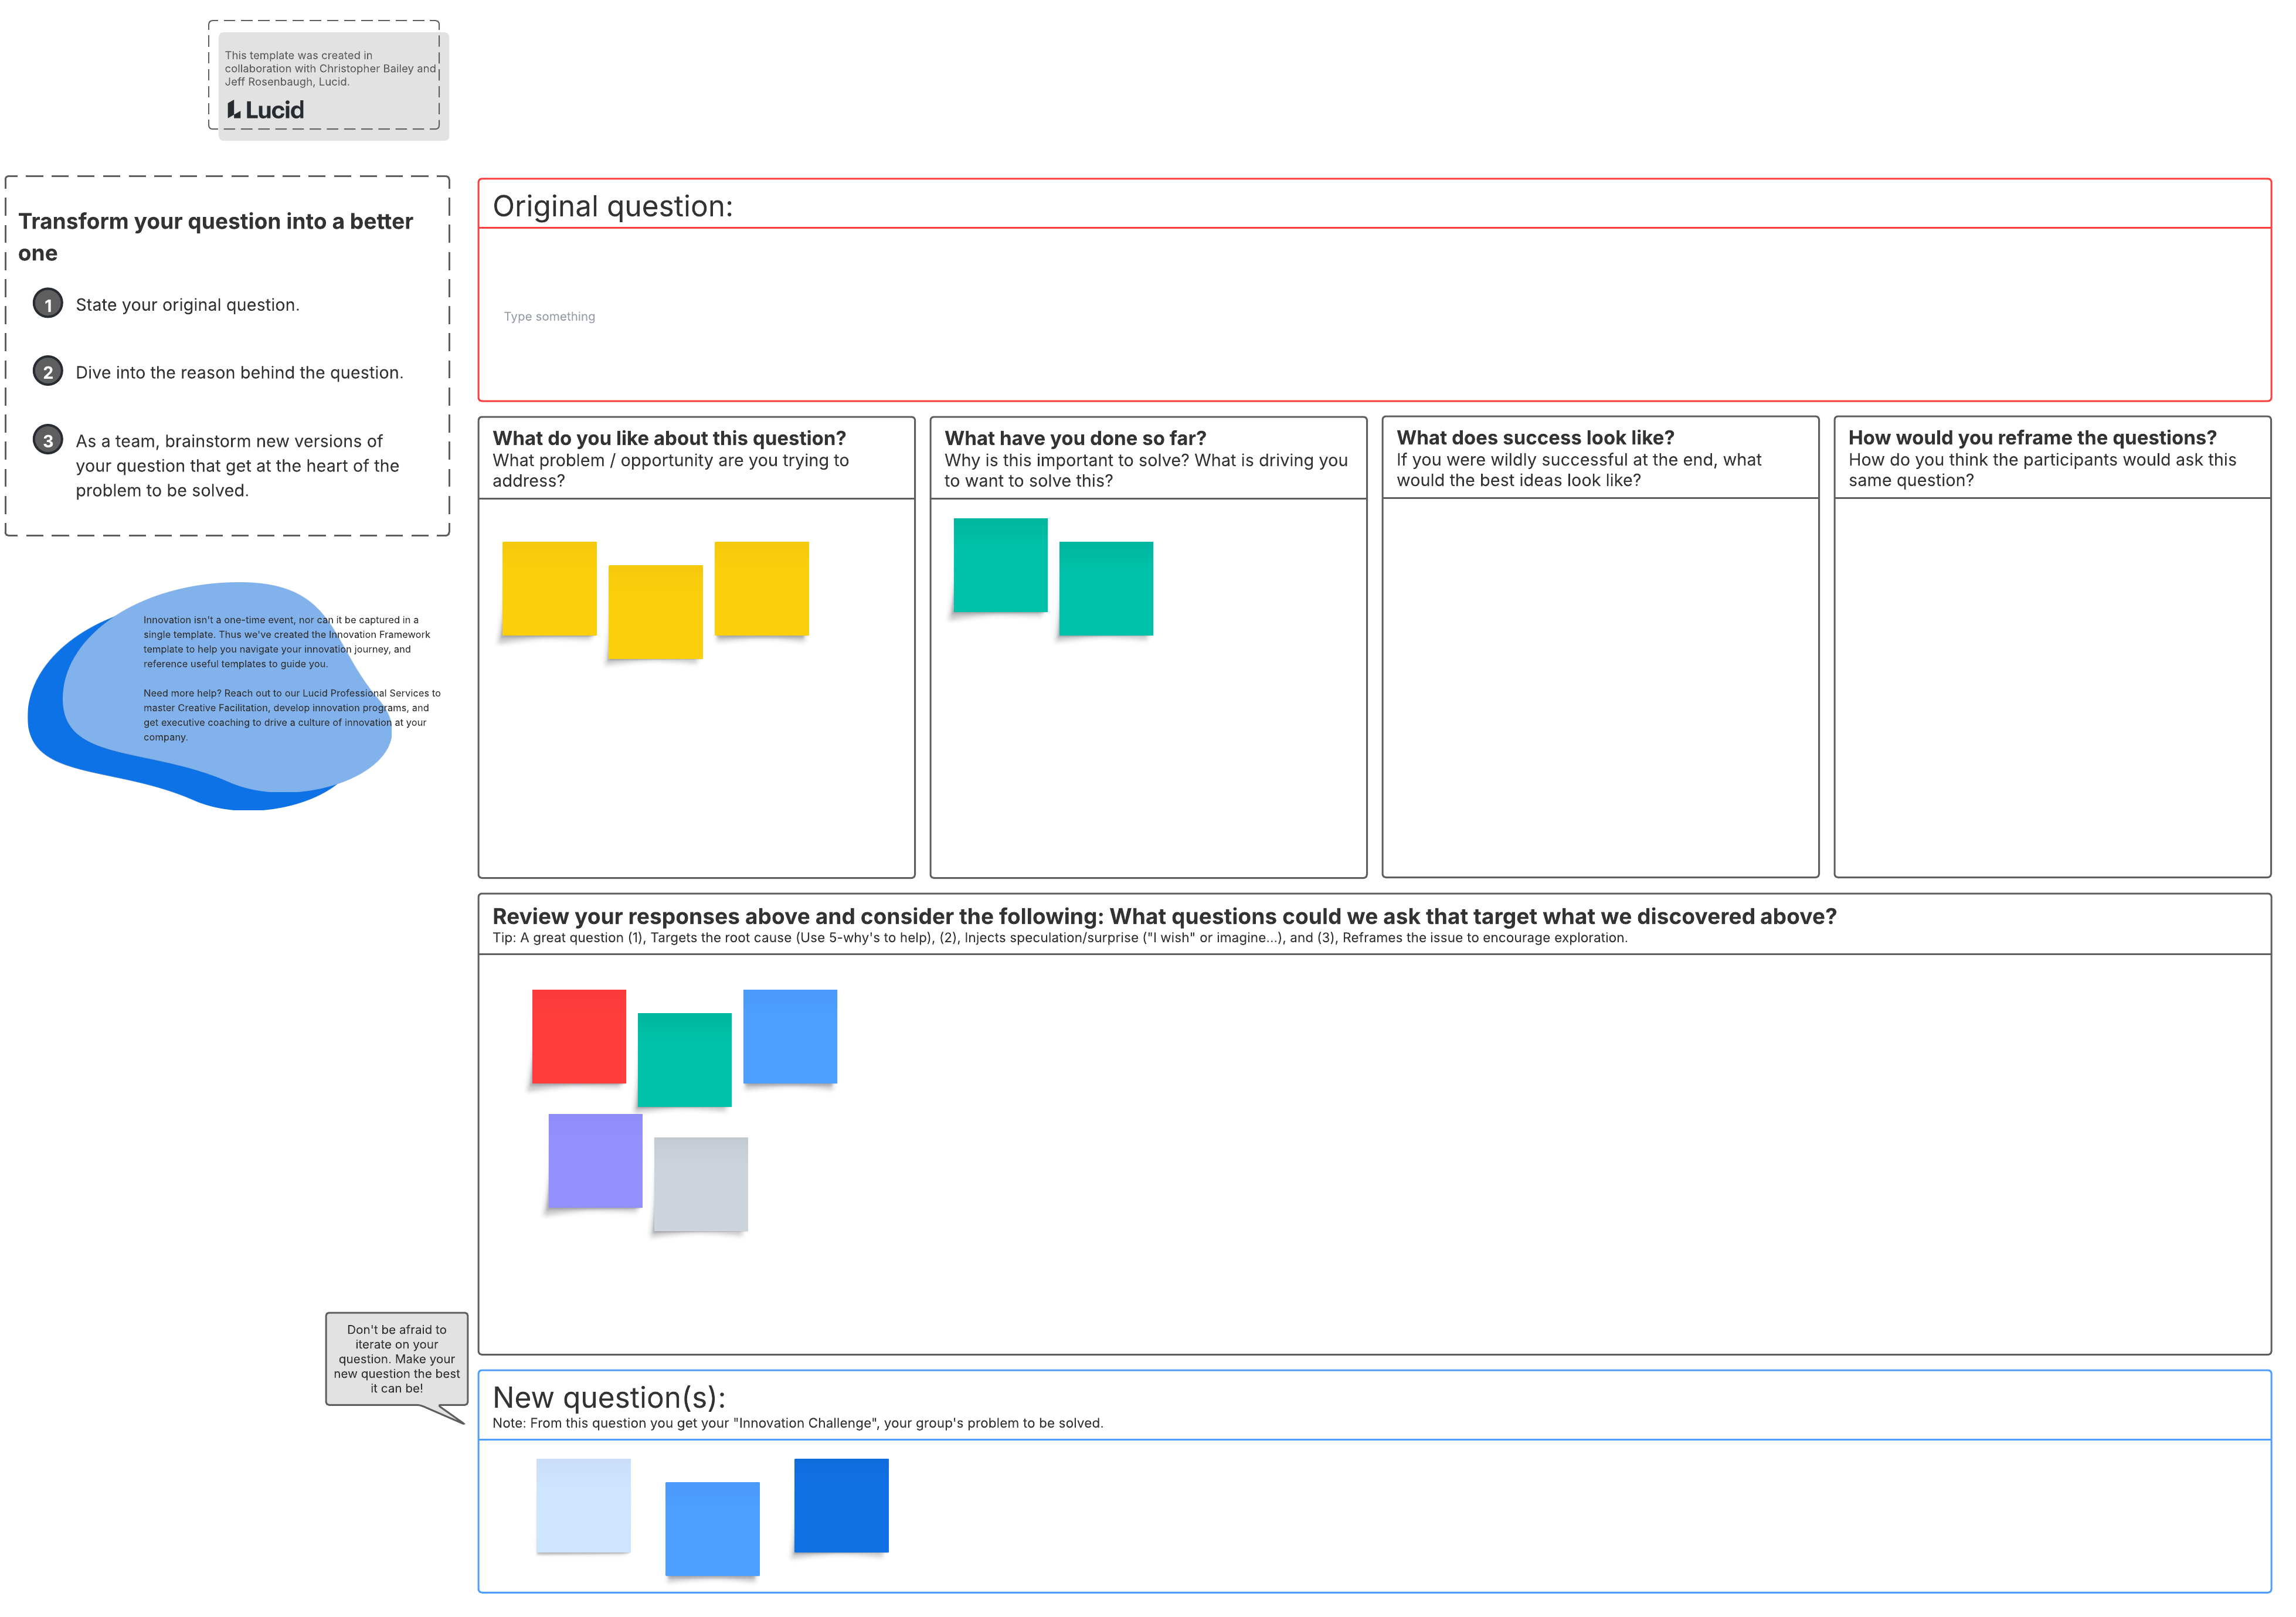Click the step 1 number circle
This screenshot has width=2296, height=1617.
tap(48, 304)
